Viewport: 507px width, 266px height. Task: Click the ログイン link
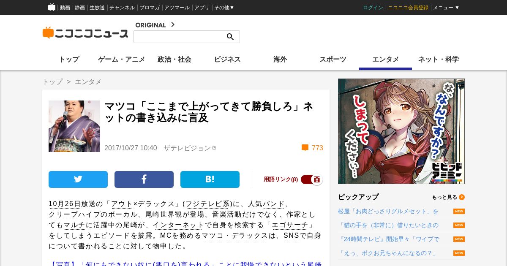373,8
